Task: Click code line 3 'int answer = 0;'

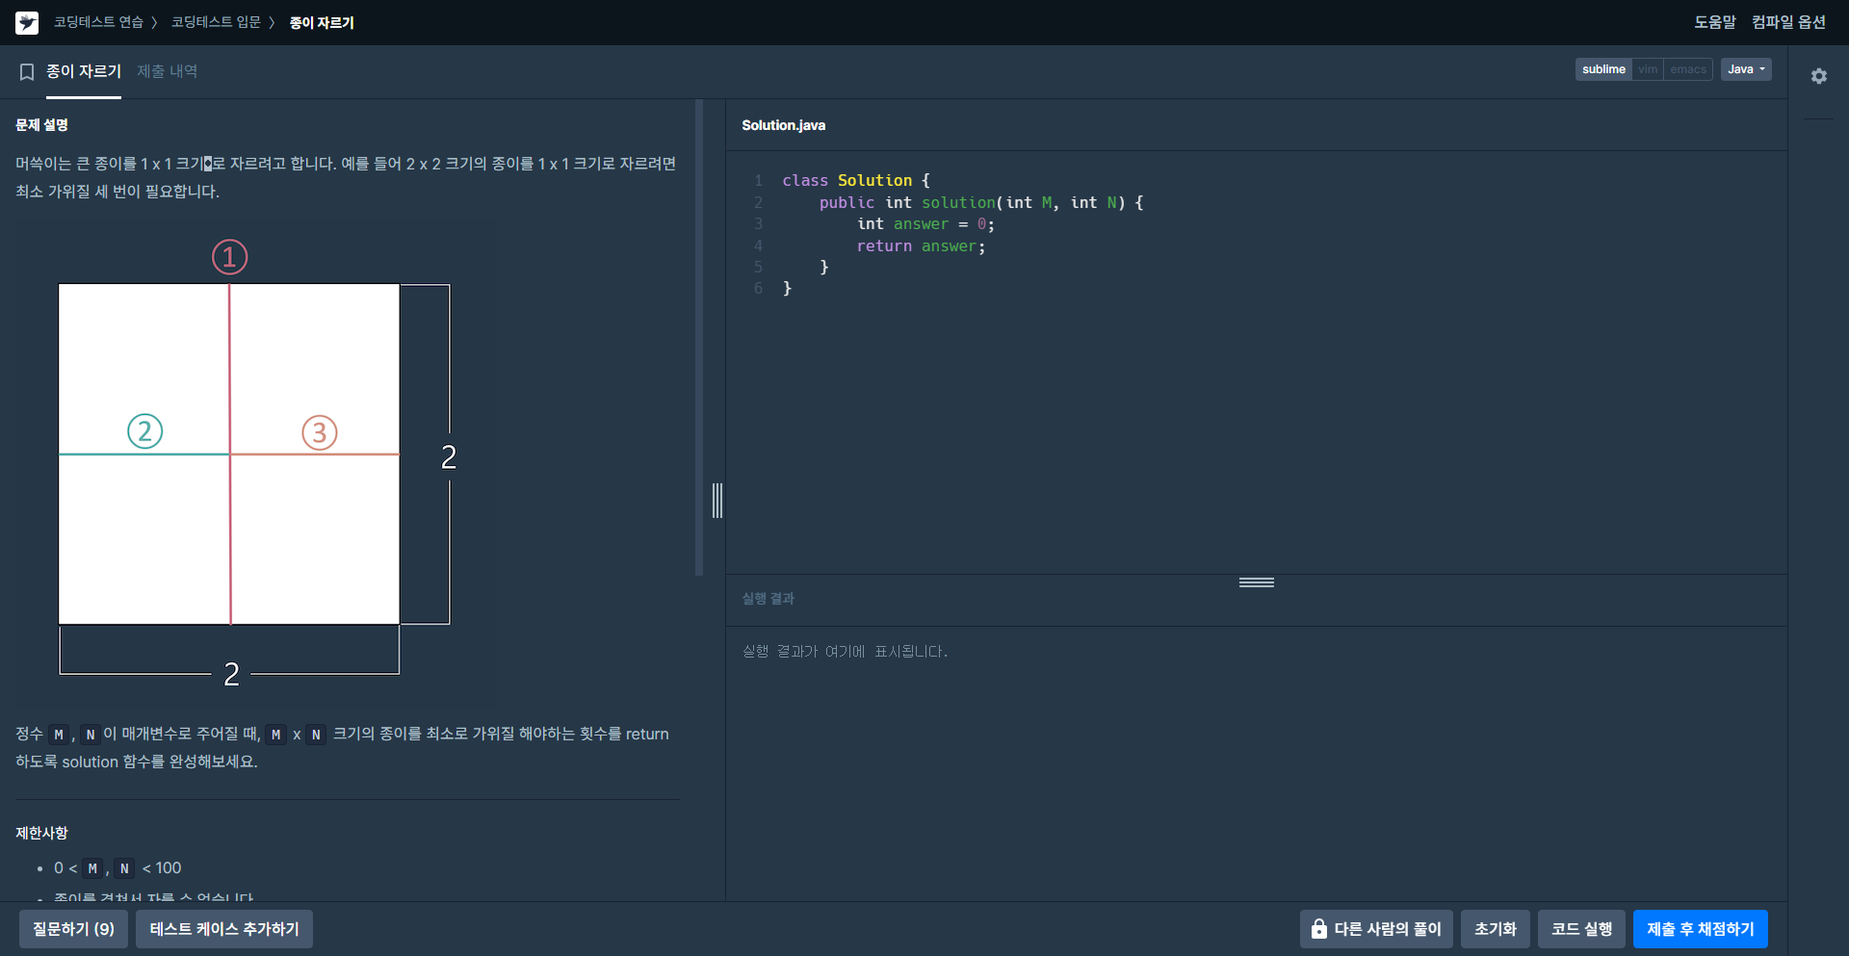Action: tap(925, 224)
